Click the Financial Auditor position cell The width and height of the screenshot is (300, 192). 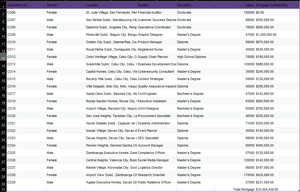pyautogui.click(x=157, y=12)
